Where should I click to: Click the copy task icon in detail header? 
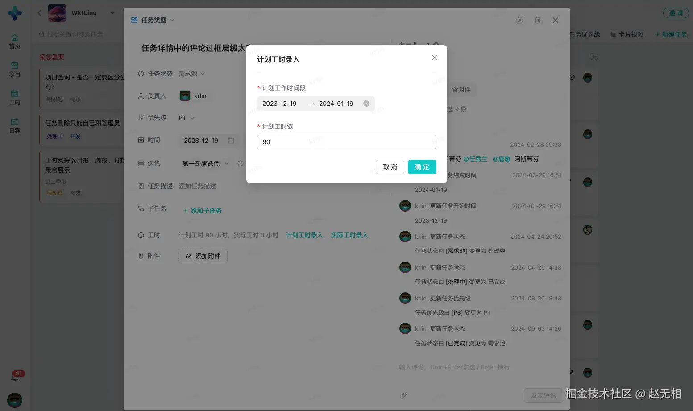click(x=520, y=20)
